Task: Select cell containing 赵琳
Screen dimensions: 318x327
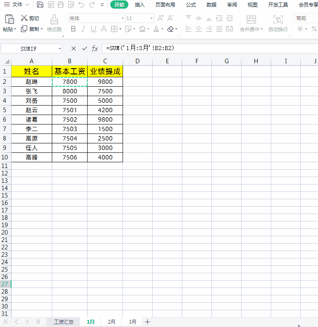Action: [x=32, y=82]
